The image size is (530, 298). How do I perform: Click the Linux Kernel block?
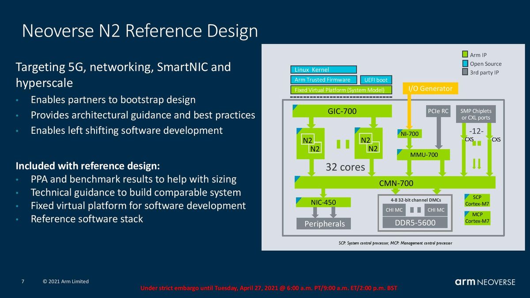coord(323,70)
